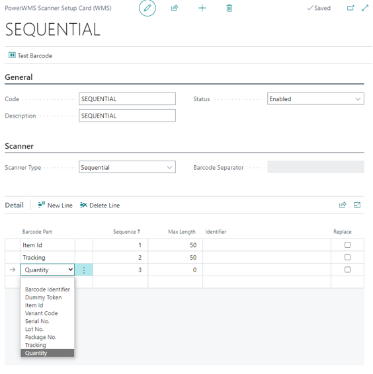This screenshot has width=373, height=374.
Task: Select the blank option in dropdown list
Action: click(x=47, y=281)
